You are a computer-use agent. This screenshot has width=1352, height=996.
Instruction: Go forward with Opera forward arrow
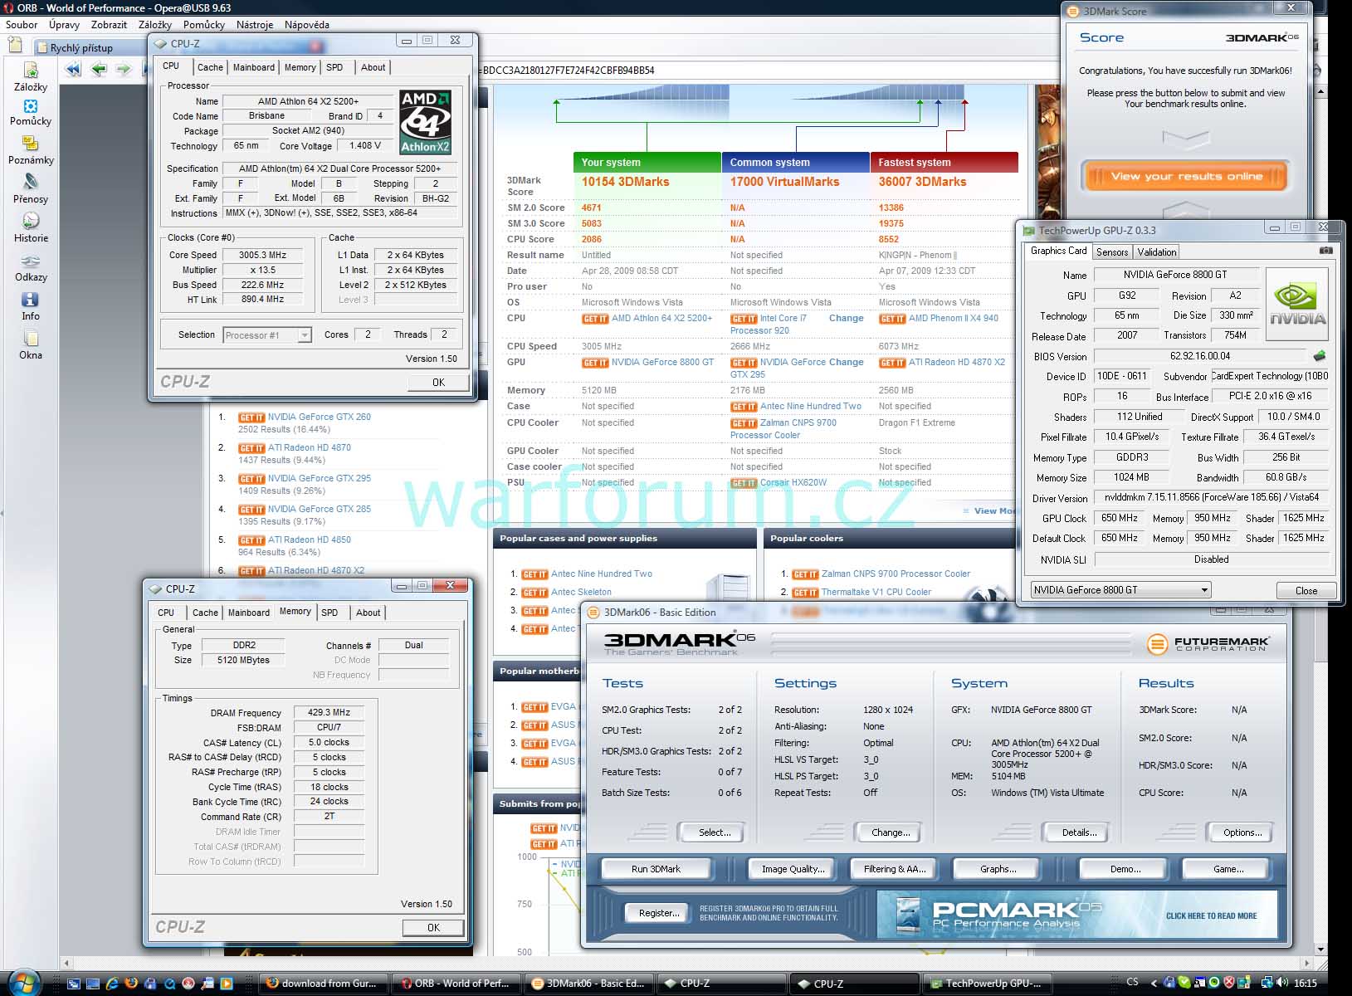point(124,69)
